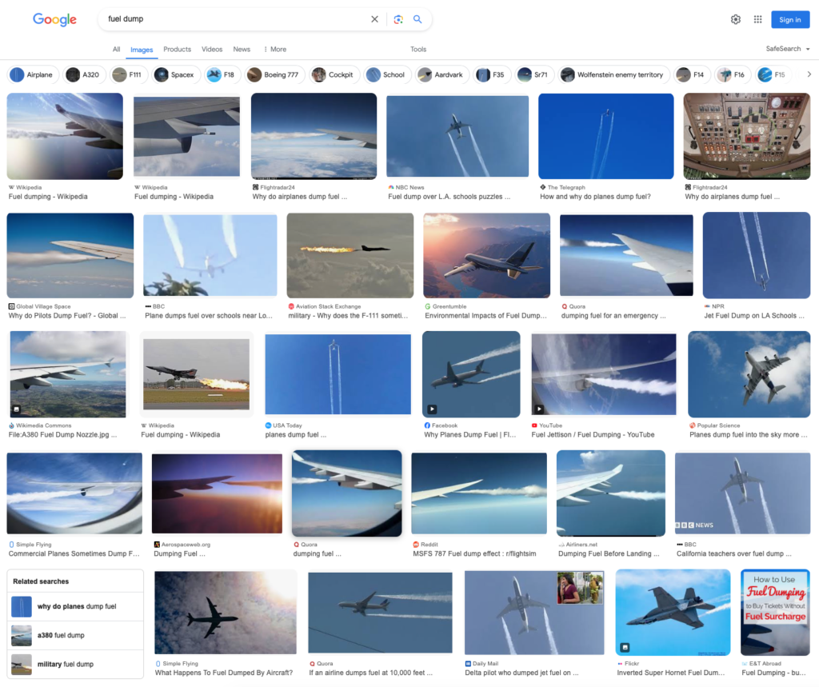The height and width of the screenshot is (687, 819).
Task: Expand the SafeSearch dropdown
Action: coord(788,49)
